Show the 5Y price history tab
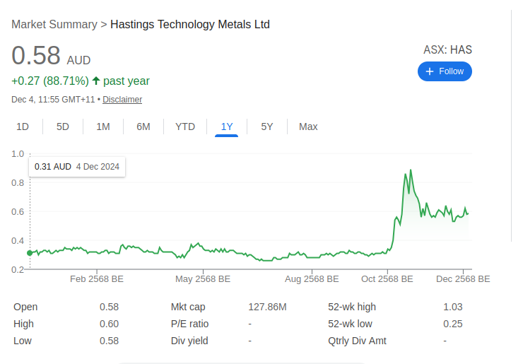523x364 pixels. pos(267,127)
